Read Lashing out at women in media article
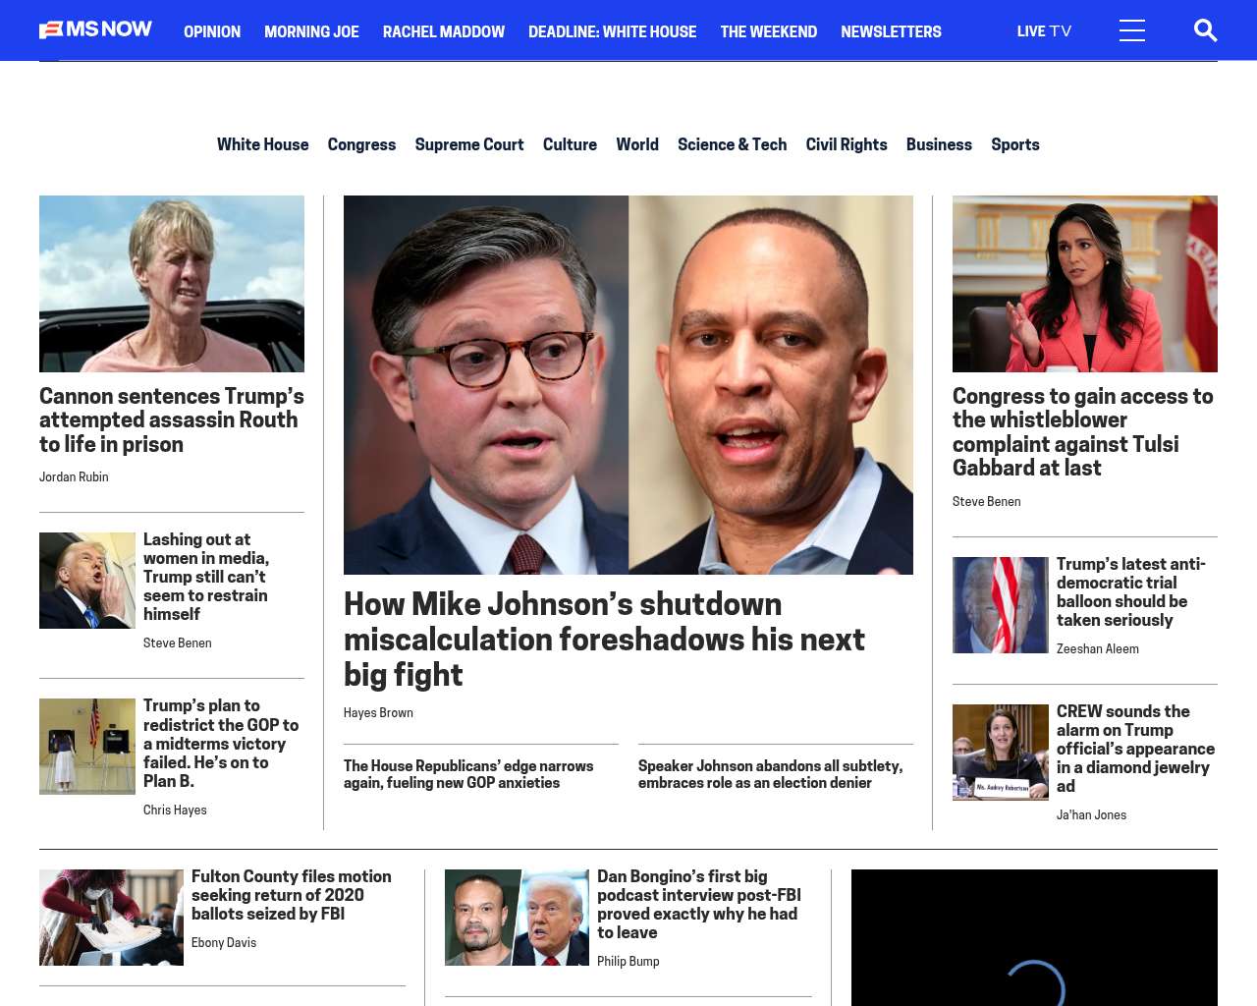The image size is (1257, 1006). pyautogui.click(x=206, y=577)
